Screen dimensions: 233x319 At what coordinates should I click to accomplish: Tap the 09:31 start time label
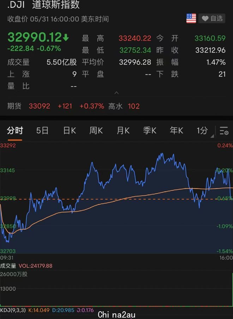[x=7, y=258]
